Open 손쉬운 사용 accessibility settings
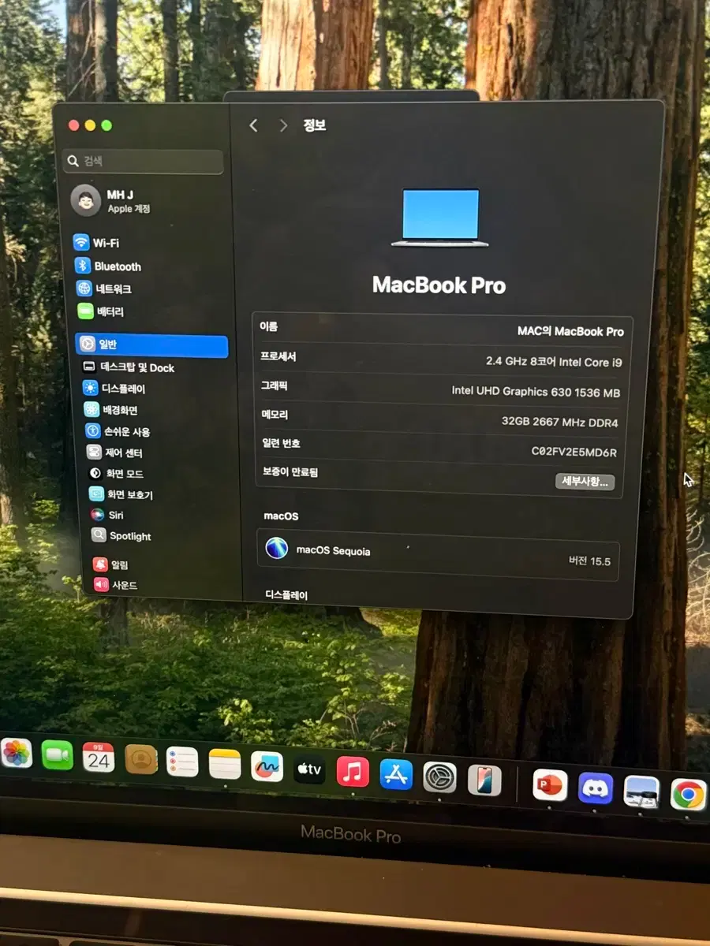This screenshot has height=946, width=710. (x=118, y=431)
